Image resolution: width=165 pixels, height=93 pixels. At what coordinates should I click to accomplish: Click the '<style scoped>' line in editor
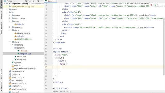click(61, 88)
